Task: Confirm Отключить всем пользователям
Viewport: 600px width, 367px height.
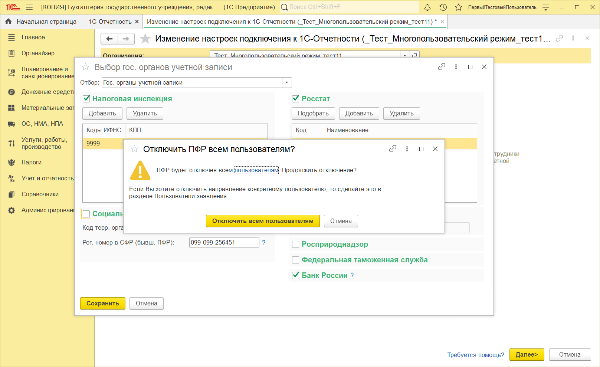Action: click(x=263, y=221)
